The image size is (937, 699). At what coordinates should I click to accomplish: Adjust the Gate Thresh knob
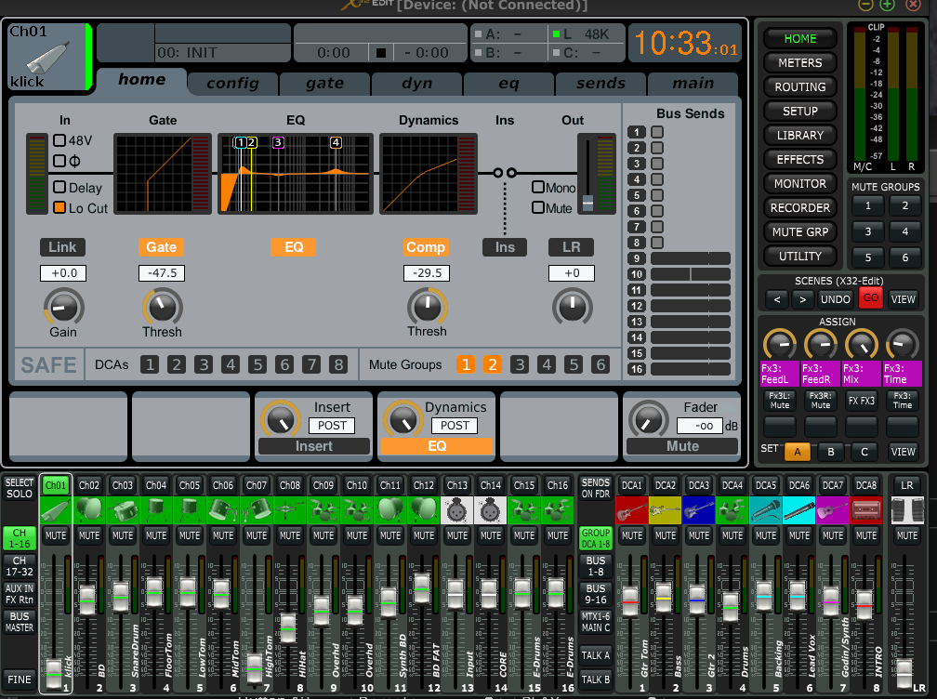(162, 309)
